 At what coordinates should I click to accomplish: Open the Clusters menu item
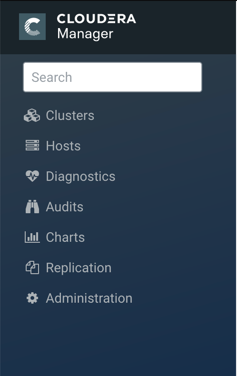tap(70, 115)
